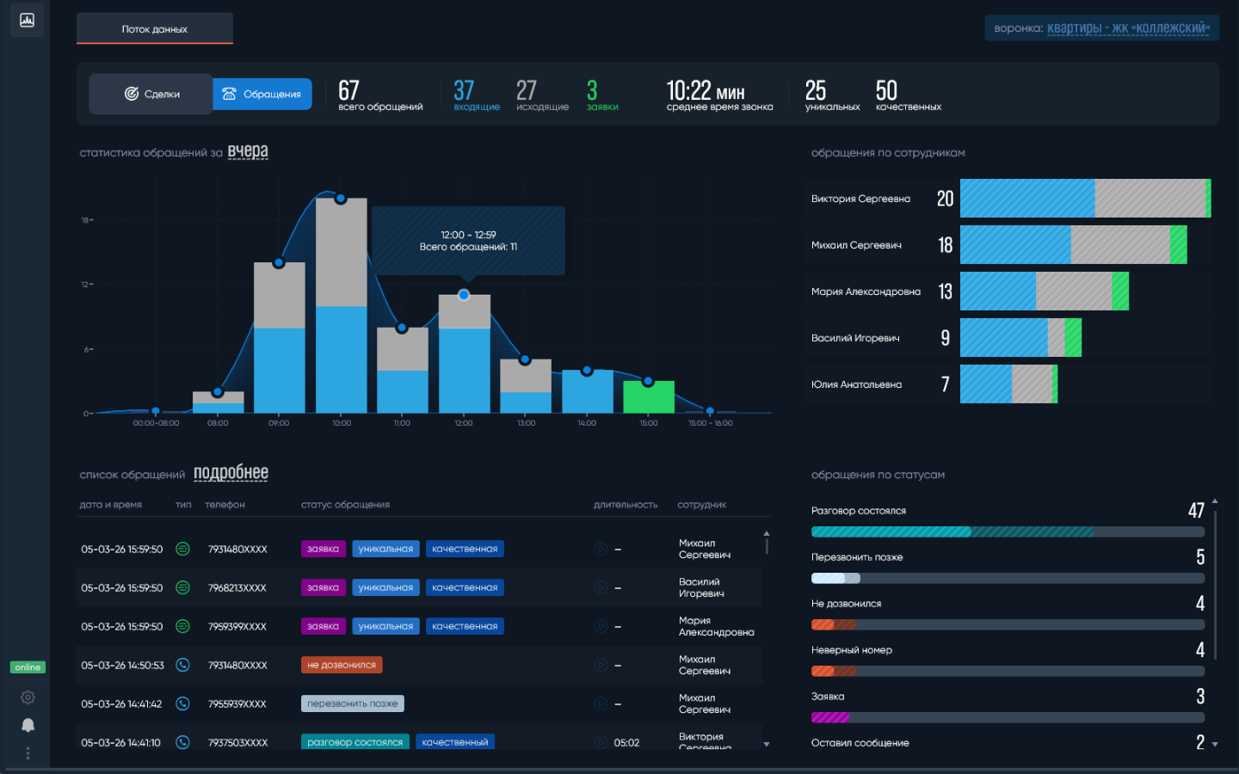The height and width of the screenshot is (774, 1239).
Task: Toggle the online status badge
Action: (x=28, y=667)
